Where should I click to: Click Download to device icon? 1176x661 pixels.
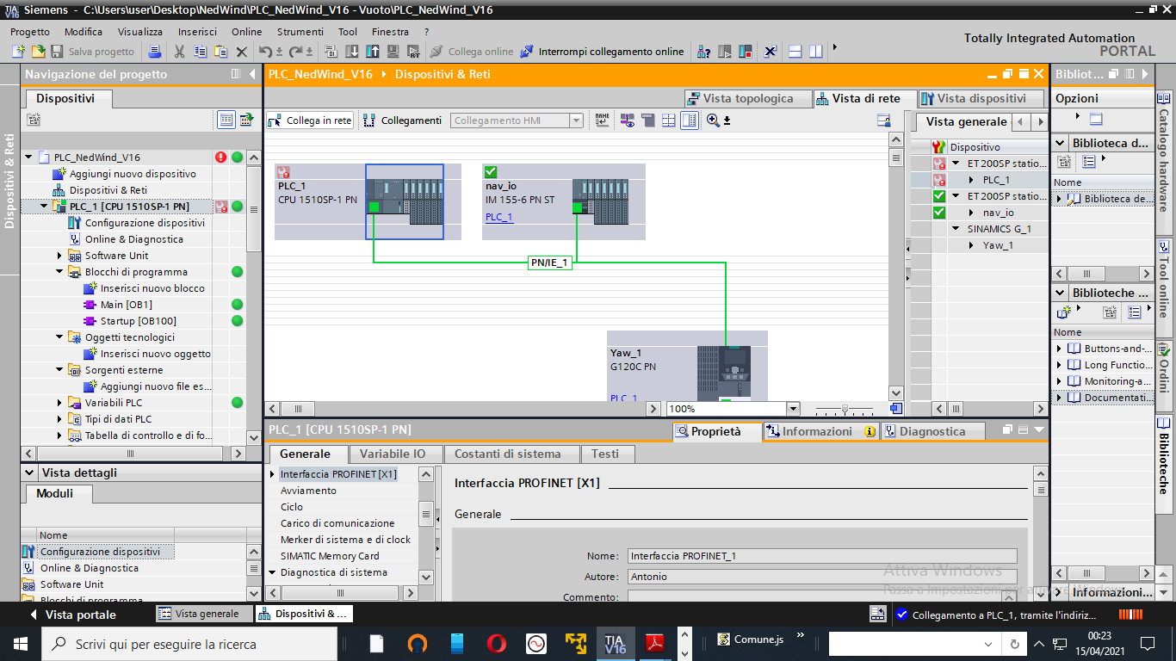pos(352,52)
